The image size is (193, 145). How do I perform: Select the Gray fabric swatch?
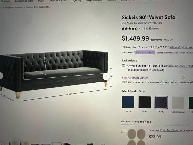(161, 102)
